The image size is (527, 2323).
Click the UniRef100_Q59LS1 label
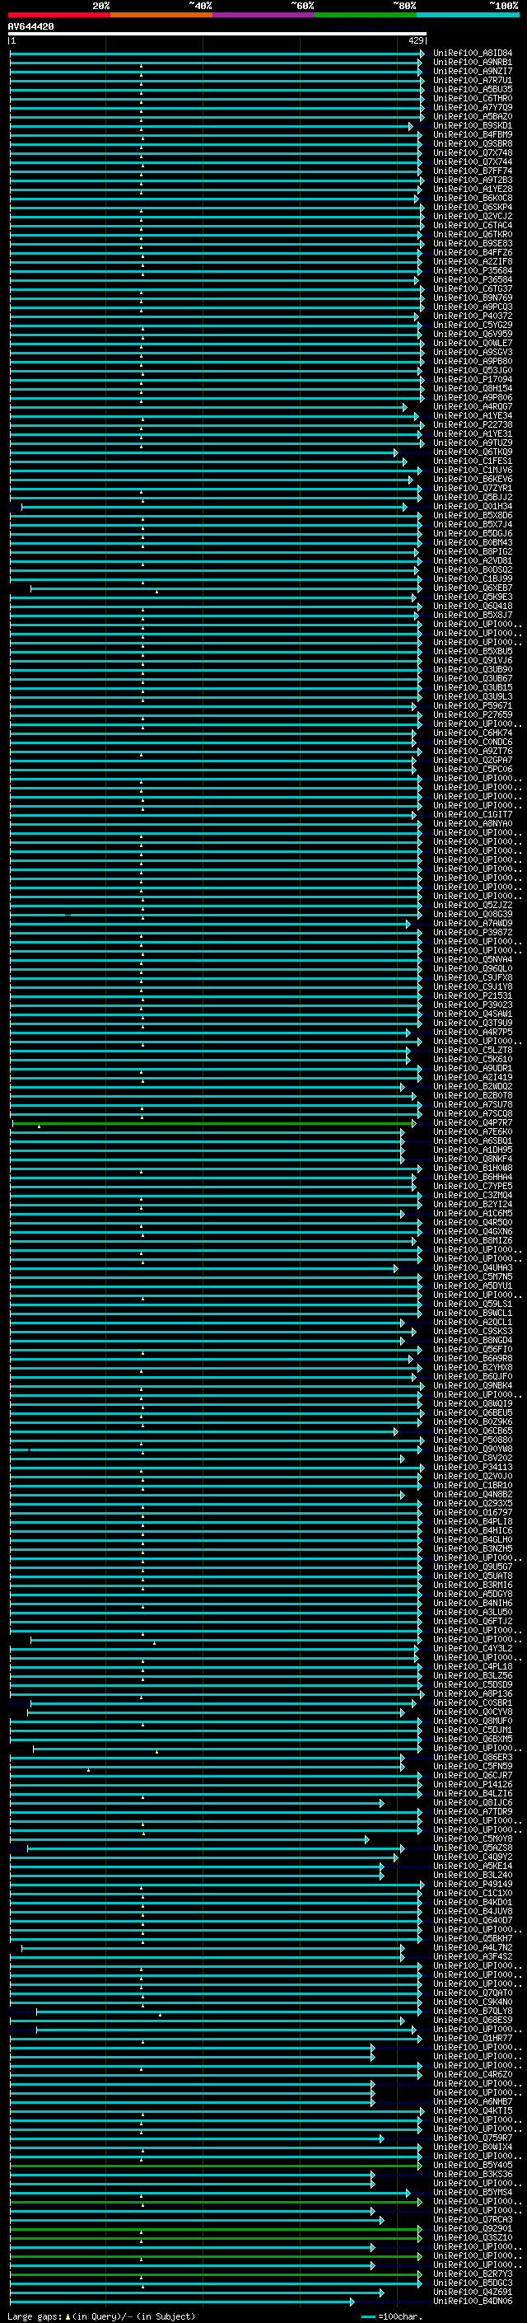473,1304
